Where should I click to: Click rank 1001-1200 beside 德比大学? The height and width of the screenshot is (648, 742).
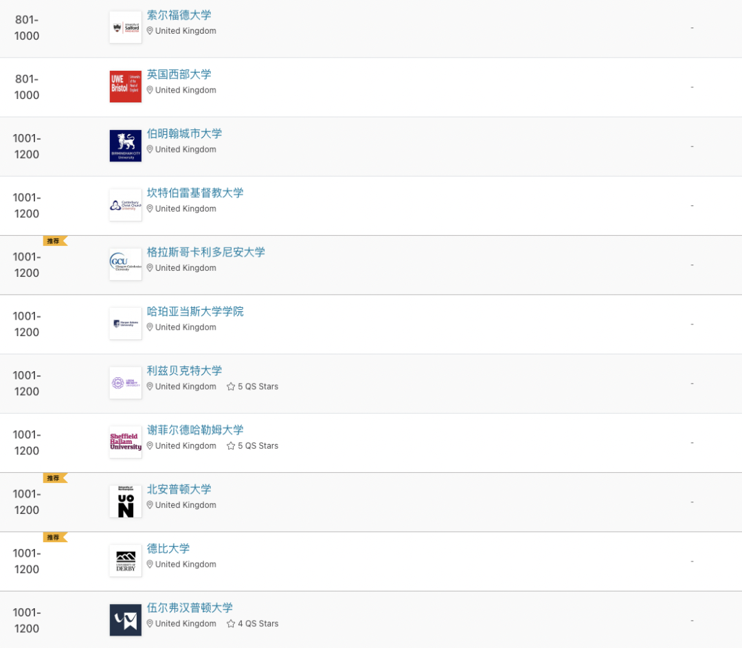point(27,561)
